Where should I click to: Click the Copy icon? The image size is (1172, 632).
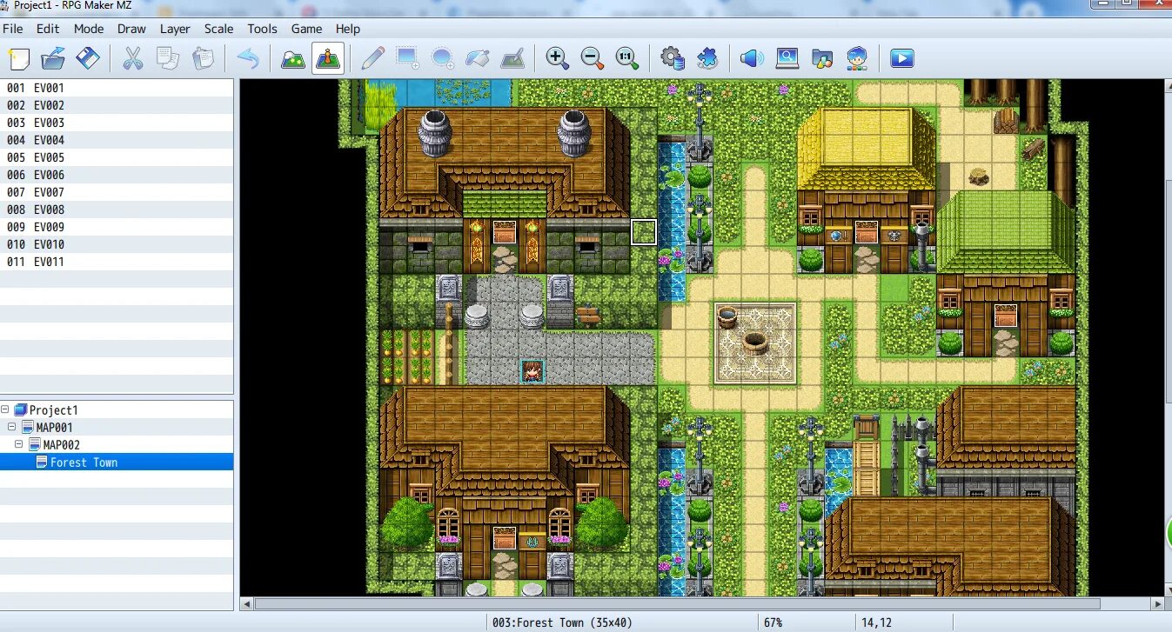pos(167,58)
